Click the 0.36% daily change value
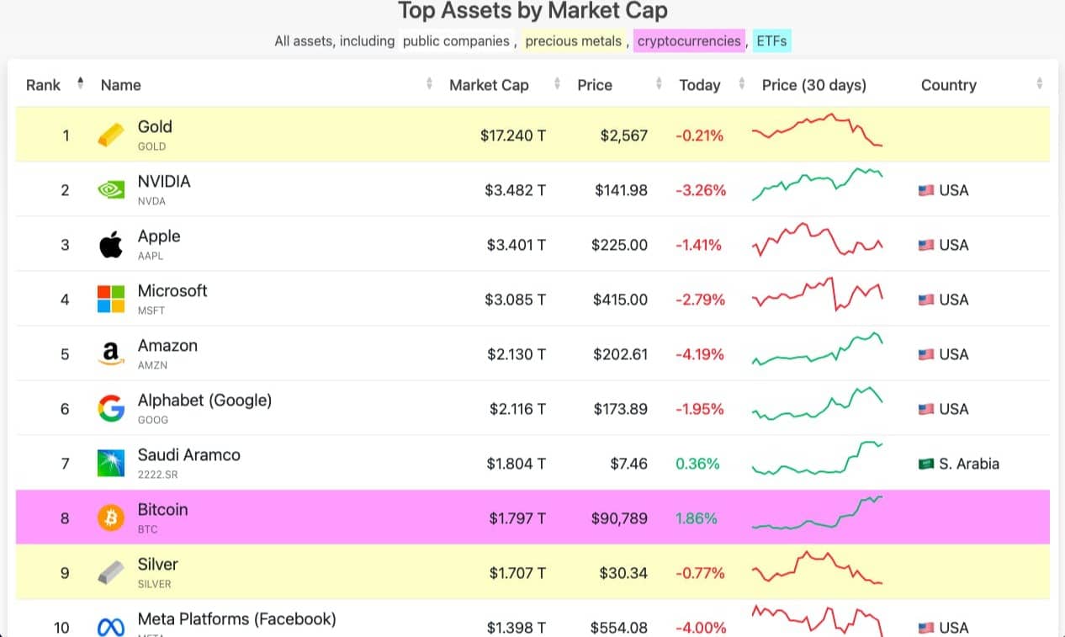The height and width of the screenshot is (637, 1065). click(697, 464)
